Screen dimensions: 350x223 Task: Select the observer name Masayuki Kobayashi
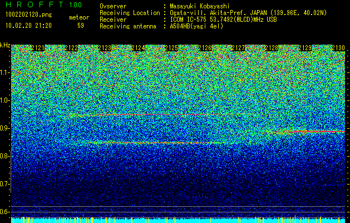[200, 6]
